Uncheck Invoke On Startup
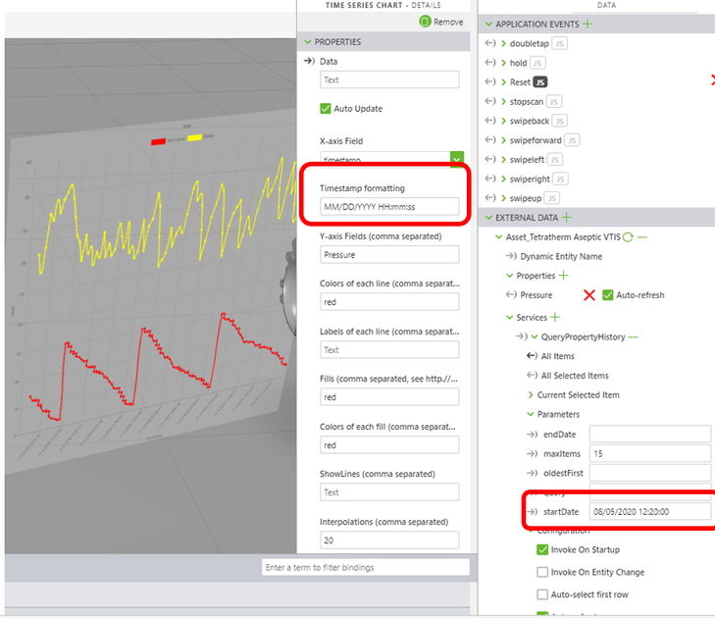Image resolution: width=715 pixels, height=618 pixels. pos(542,549)
